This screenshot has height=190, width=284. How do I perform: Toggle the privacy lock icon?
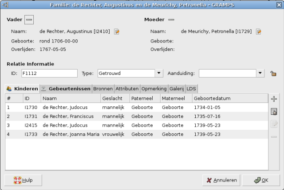[273, 74]
